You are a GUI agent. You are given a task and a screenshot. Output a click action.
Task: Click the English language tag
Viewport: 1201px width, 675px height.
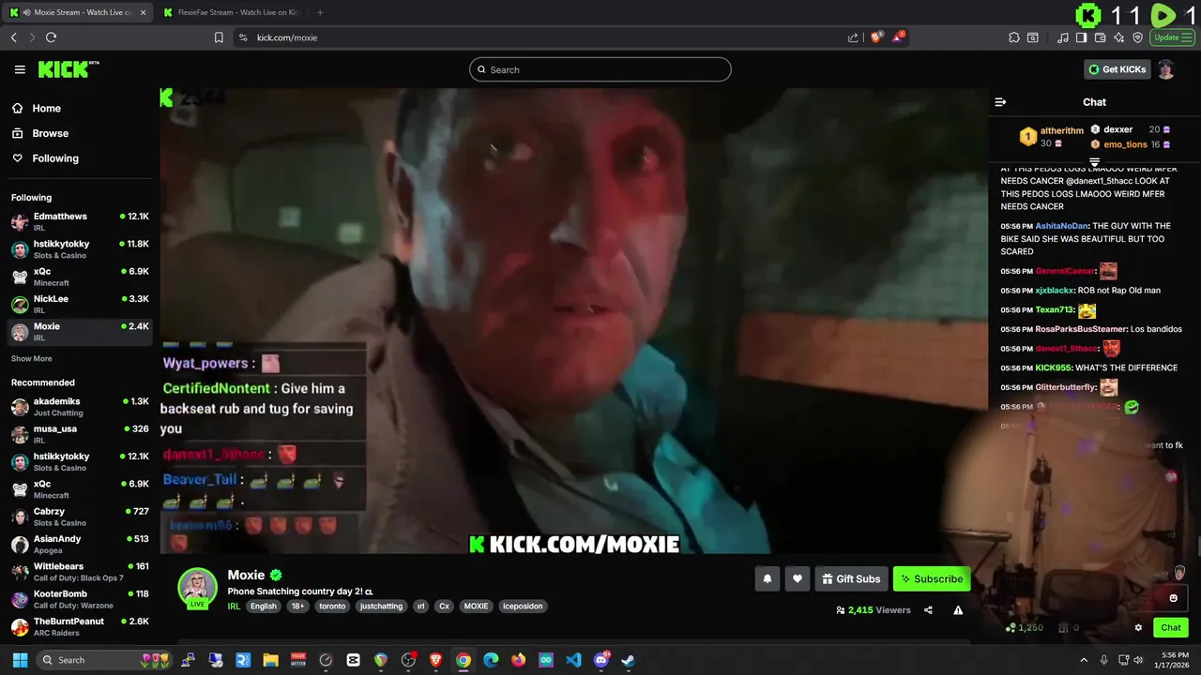click(x=264, y=606)
